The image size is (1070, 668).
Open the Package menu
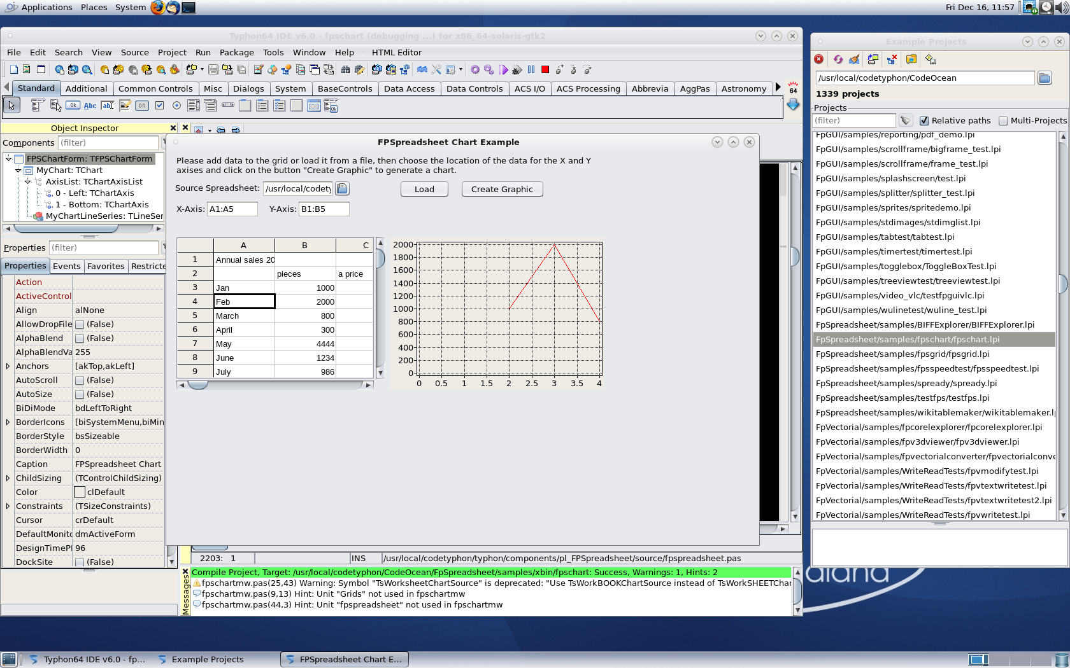[236, 53]
